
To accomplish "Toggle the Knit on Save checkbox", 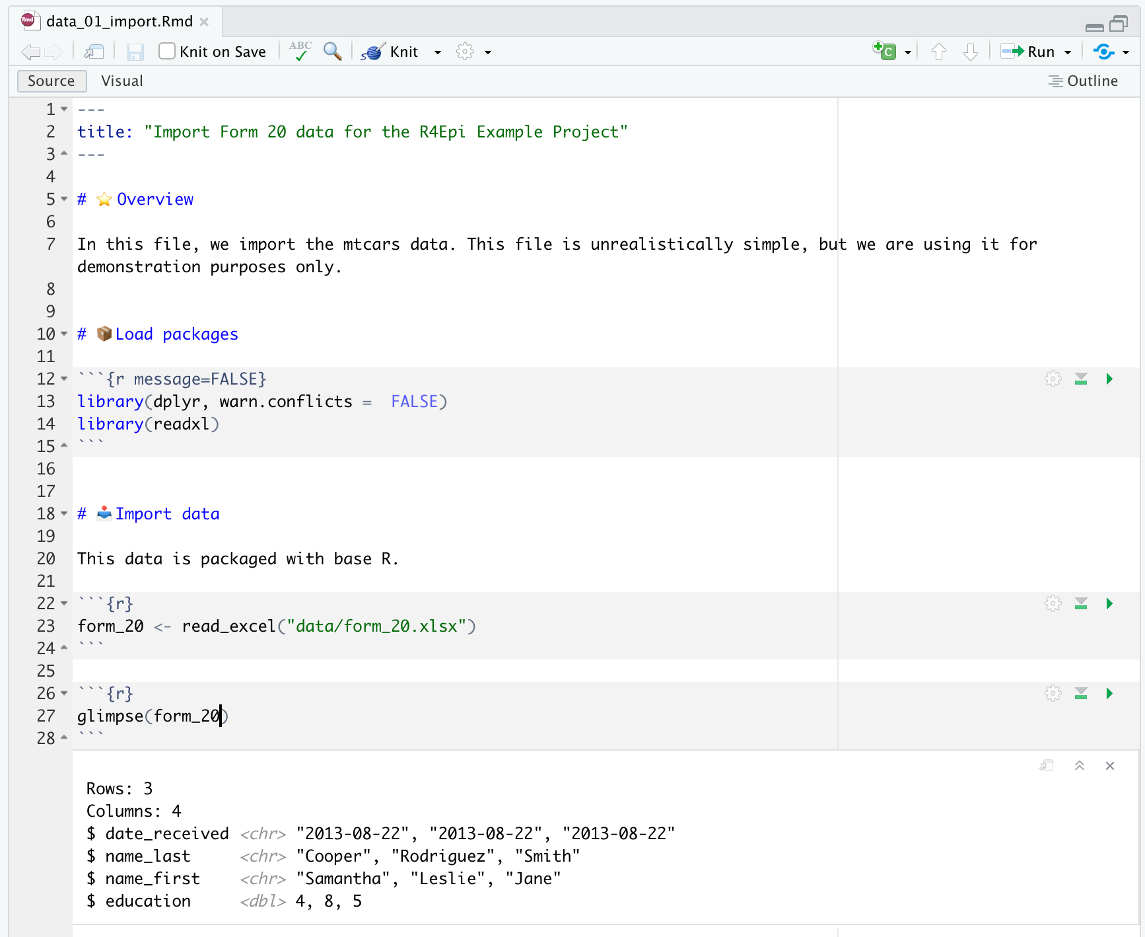I will 167,51.
